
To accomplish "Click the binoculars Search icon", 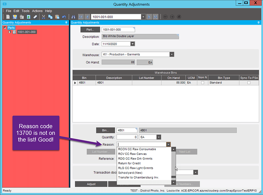I will pos(73,17).
